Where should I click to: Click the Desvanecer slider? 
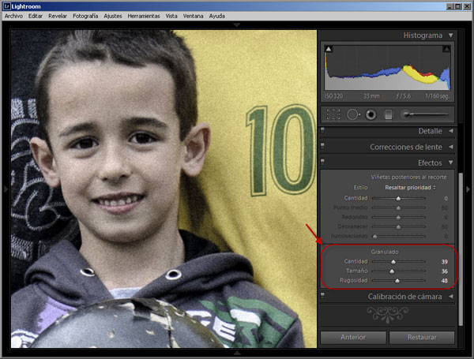[x=398, y=226]
